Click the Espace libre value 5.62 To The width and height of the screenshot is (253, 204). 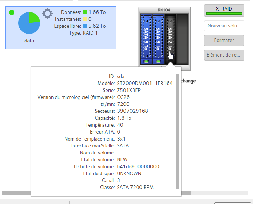pos(97,26)
